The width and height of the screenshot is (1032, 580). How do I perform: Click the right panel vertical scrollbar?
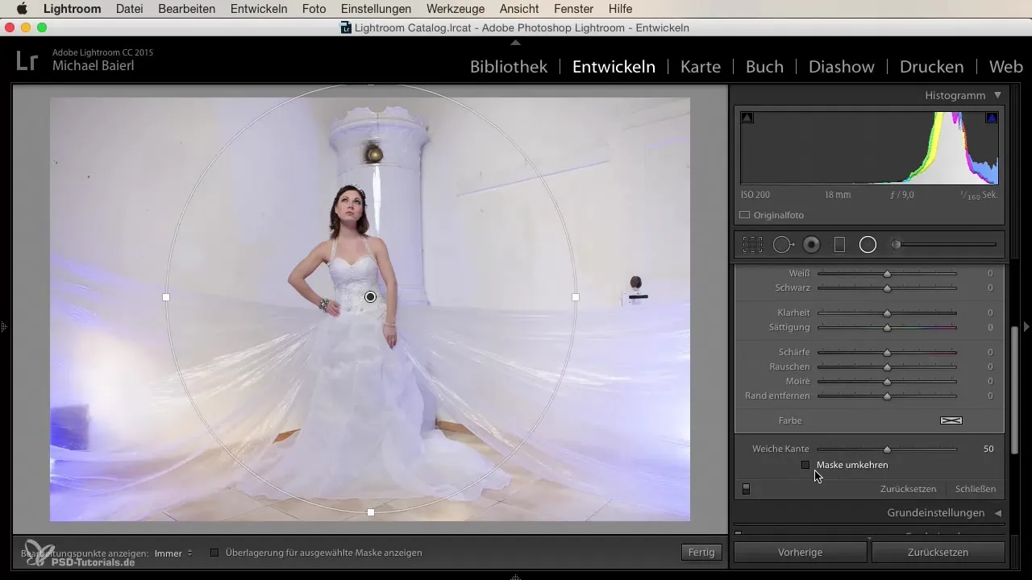tap(1015, 390)
